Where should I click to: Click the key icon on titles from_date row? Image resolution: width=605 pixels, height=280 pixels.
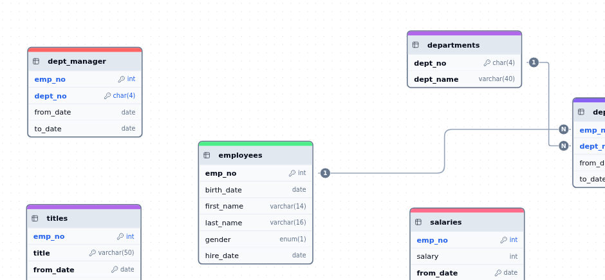click(115, 270)
